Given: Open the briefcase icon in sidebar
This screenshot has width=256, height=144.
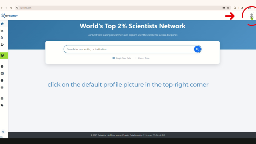Looking at the screenshot, I should pyautogui.click(x=2, y=98).
